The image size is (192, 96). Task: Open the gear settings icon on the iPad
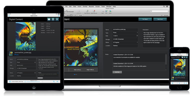pyautogui.click(x=59, y=16)
